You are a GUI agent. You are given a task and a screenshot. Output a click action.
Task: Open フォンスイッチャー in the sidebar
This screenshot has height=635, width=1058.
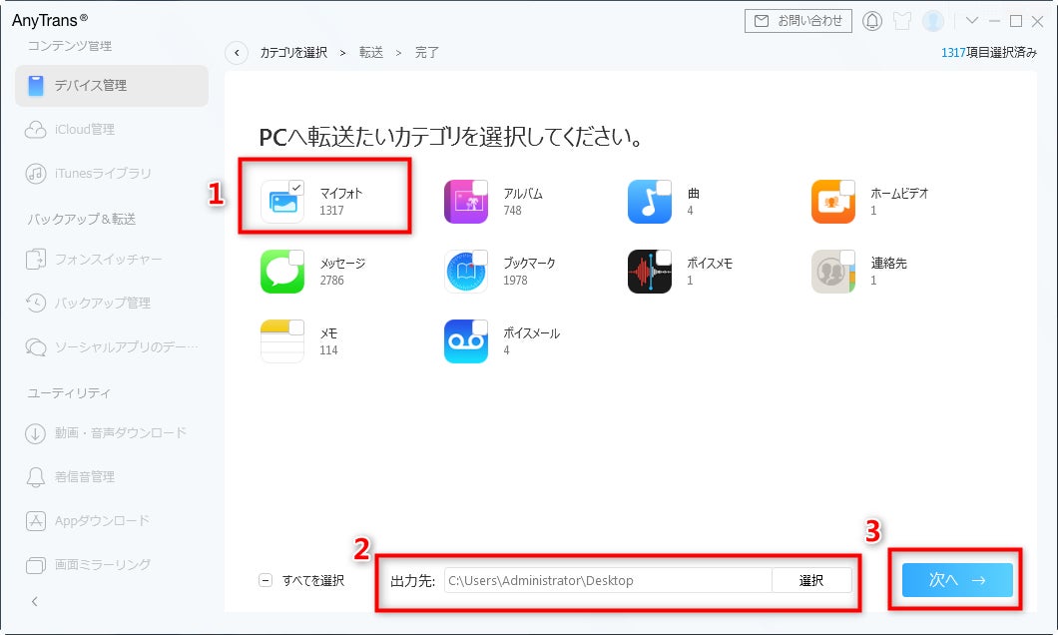[112, 260]
